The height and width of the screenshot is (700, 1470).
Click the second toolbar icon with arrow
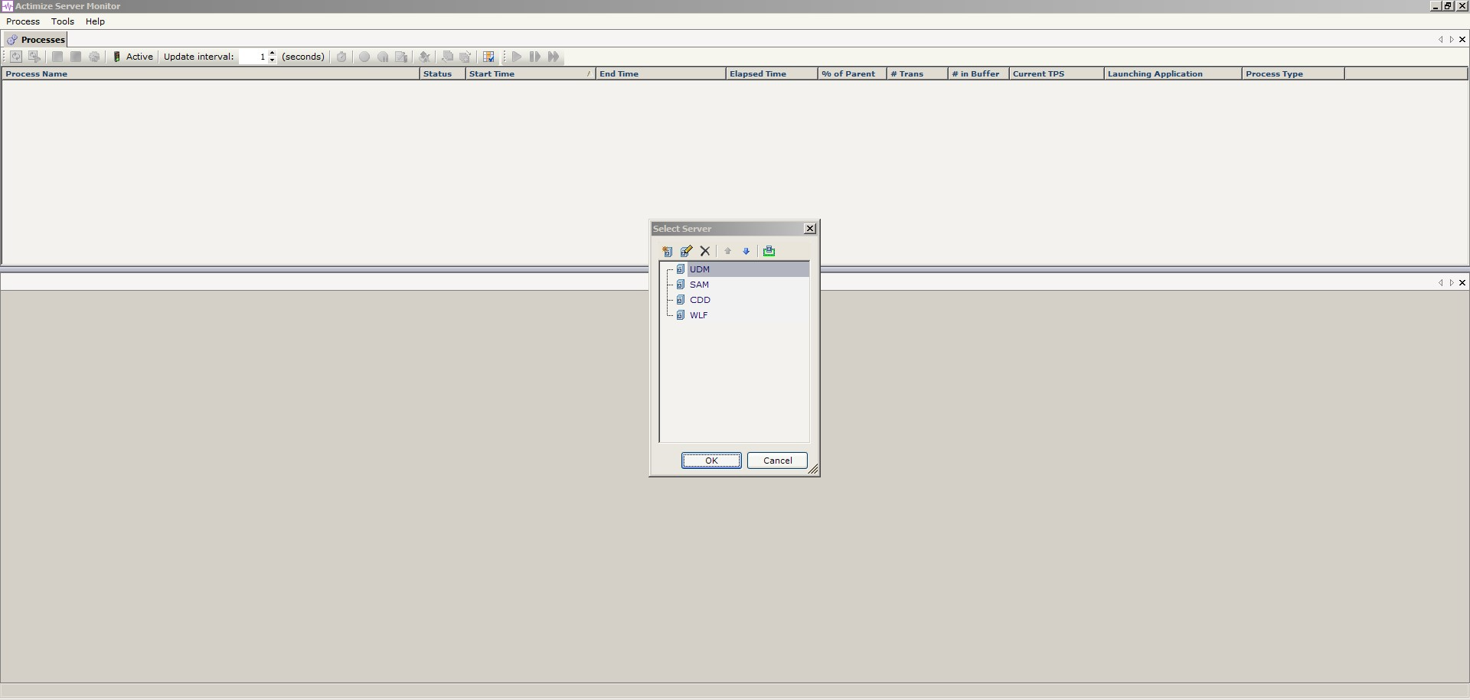[34, 57]
